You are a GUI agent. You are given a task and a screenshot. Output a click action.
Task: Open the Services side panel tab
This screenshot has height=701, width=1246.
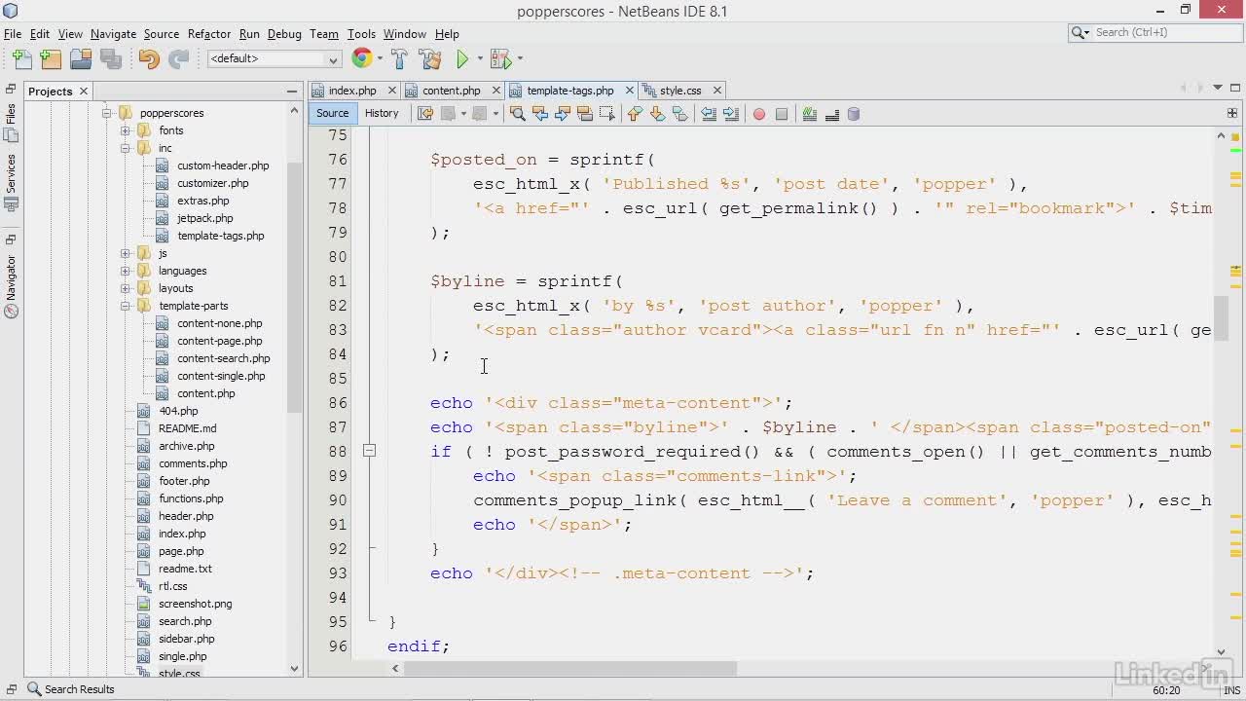(11, 183)
